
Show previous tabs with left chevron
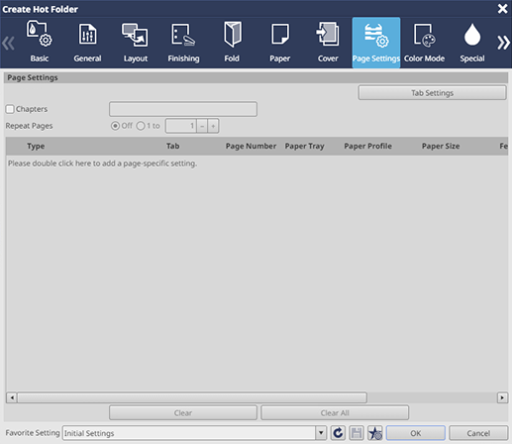coord(8,43)
